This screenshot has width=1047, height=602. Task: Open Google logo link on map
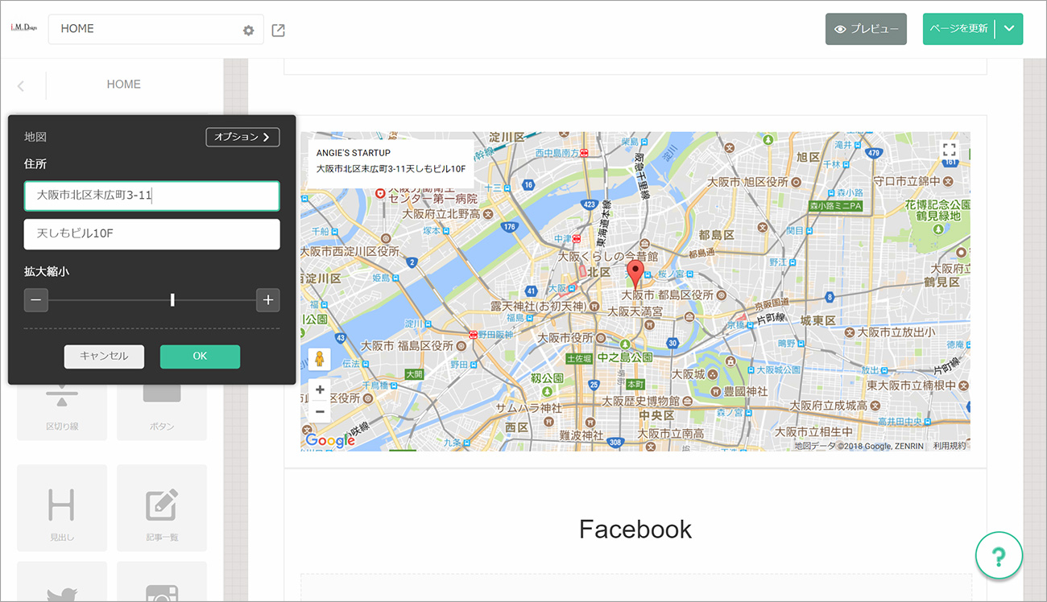(330, 440)
